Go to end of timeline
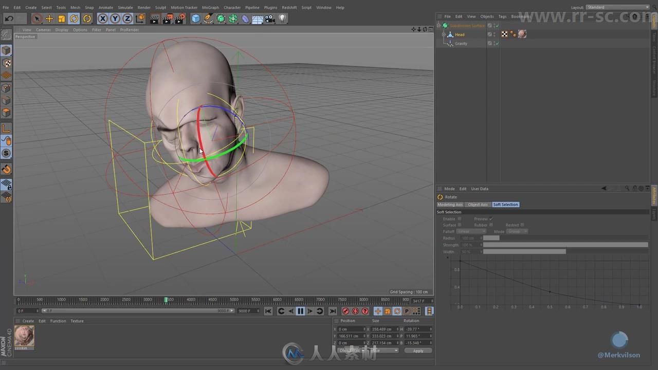Viewport: 658px width, 370px height. point(333,311)
